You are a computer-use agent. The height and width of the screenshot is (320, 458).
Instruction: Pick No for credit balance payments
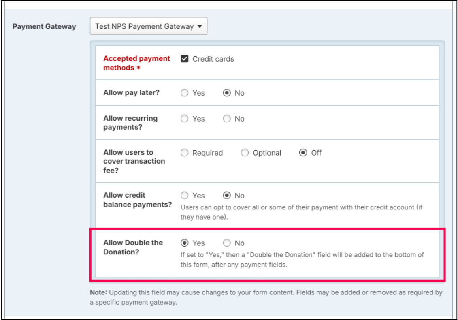click(x=227, y=196)
